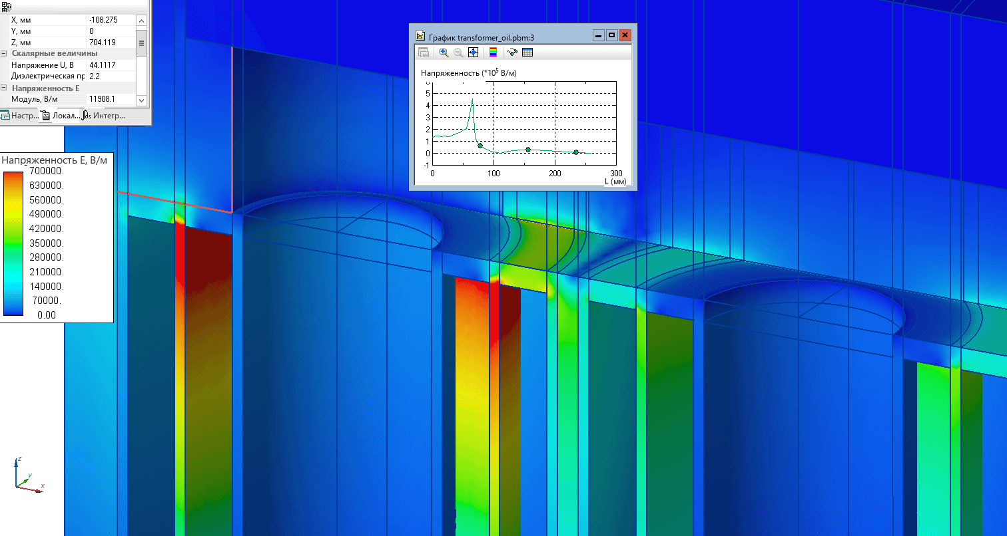Collapse the Напряженность E section

coord(4,88)
